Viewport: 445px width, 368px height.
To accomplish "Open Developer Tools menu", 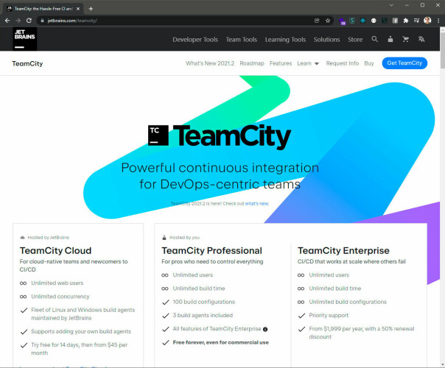I will click(x=195, y=40).
